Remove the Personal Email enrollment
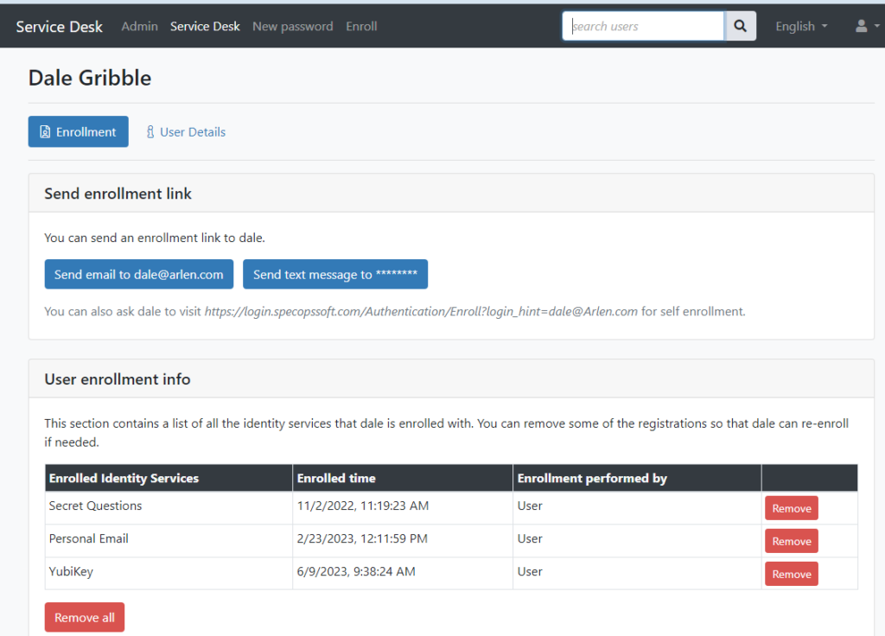The image size is (885, 636). (x=792, y=541)
